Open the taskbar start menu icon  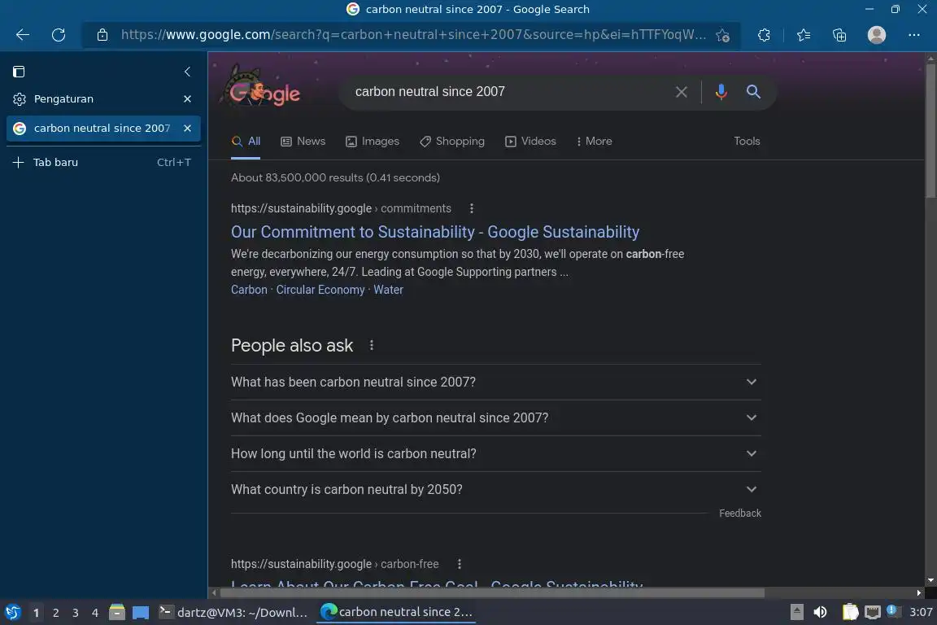pyautogui.click(x=12, y=612)
